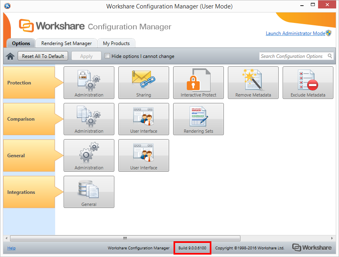Open General Administration gears icon
Viewport: 339px width, 257px height.
click(89, 155)
